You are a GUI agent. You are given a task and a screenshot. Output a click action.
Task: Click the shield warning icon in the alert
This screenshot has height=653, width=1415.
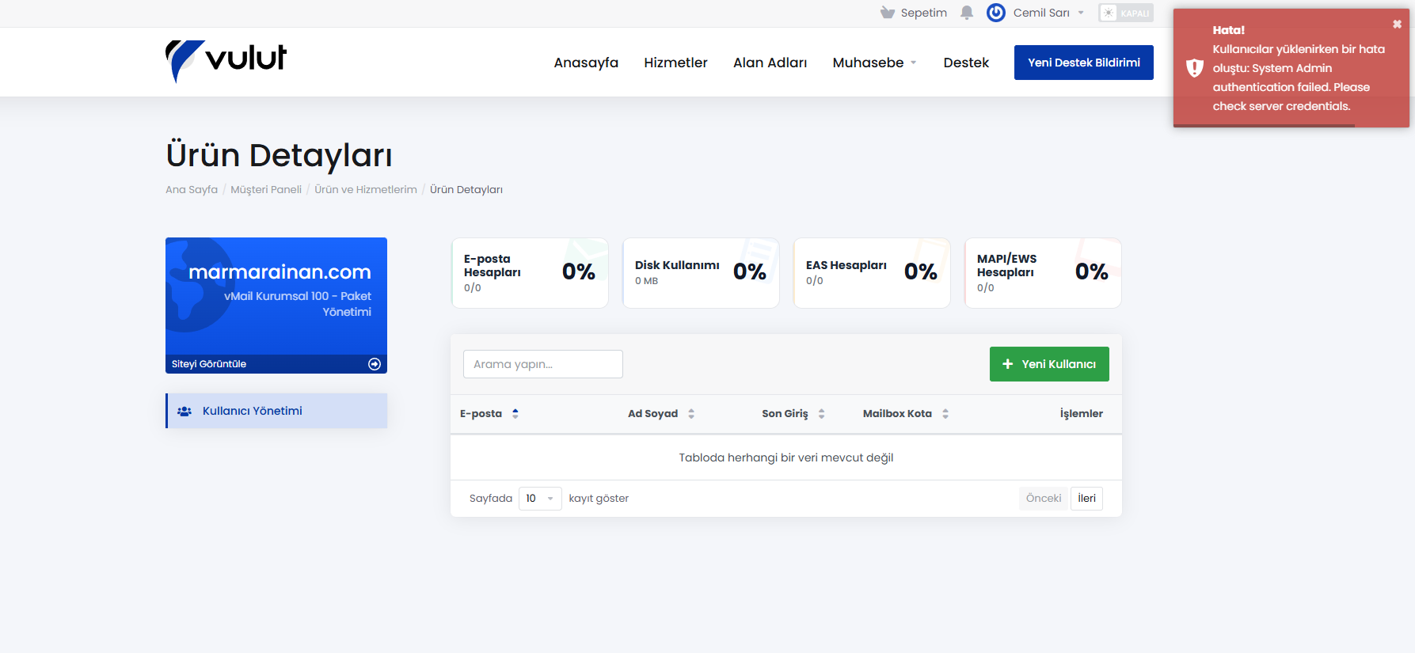(x=1194, y=68)
